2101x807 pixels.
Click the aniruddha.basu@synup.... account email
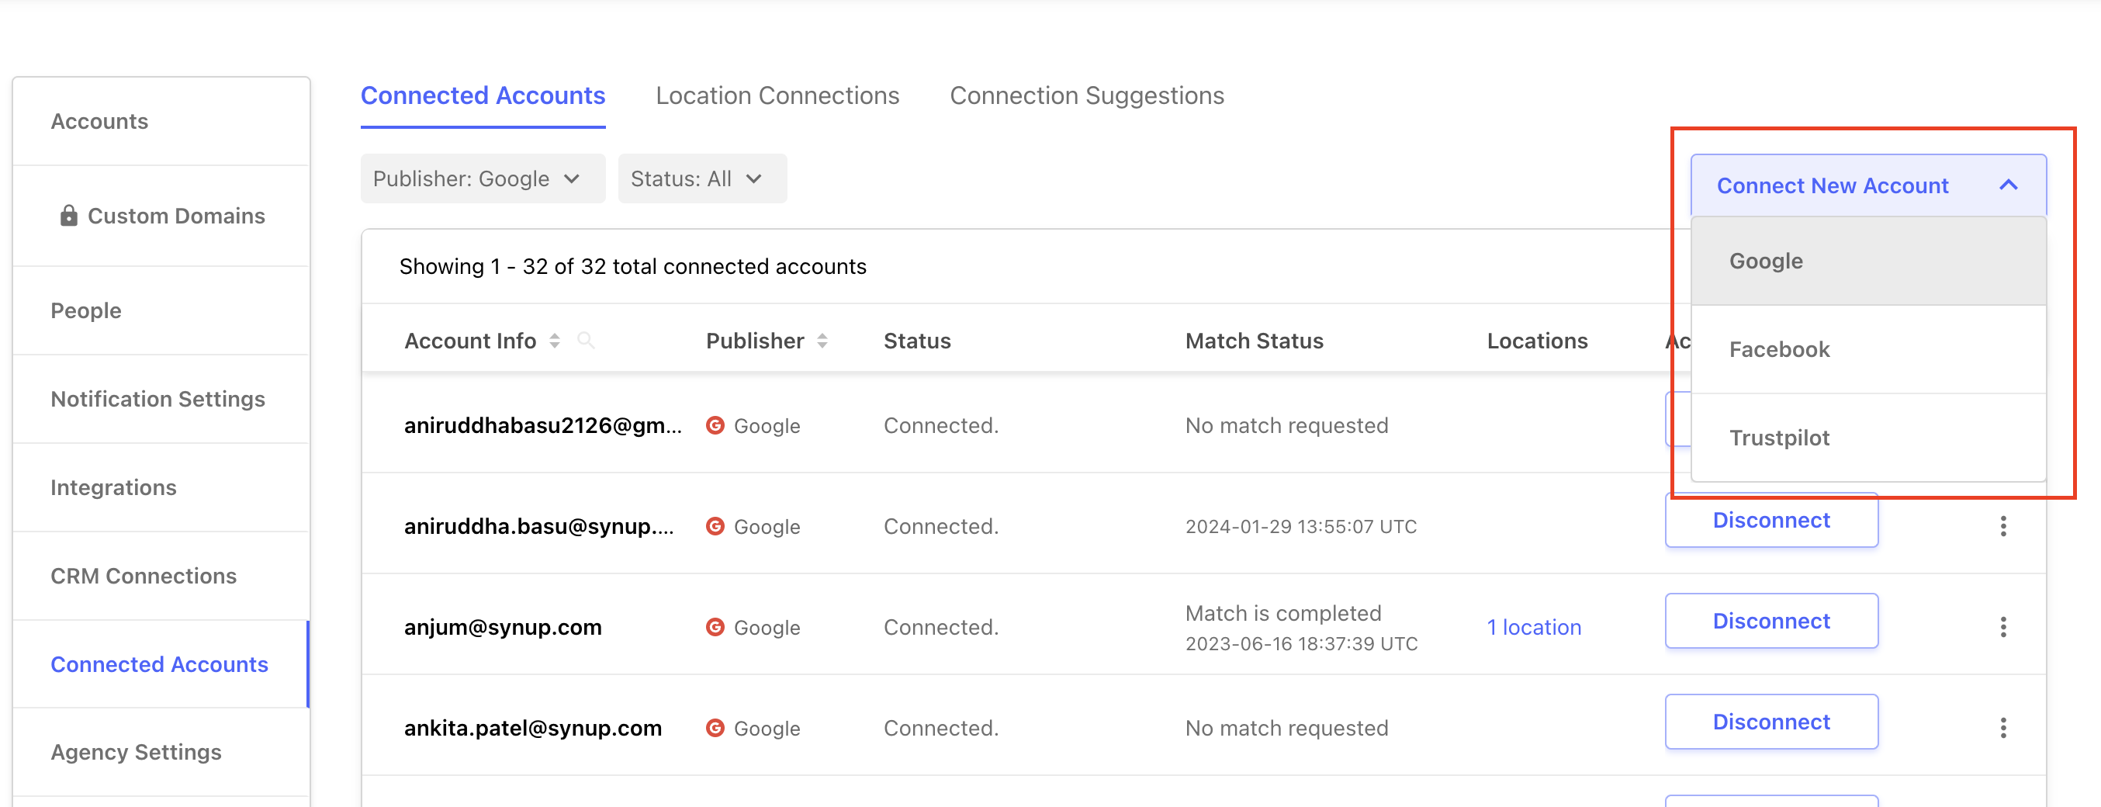(x=538, y=526)
